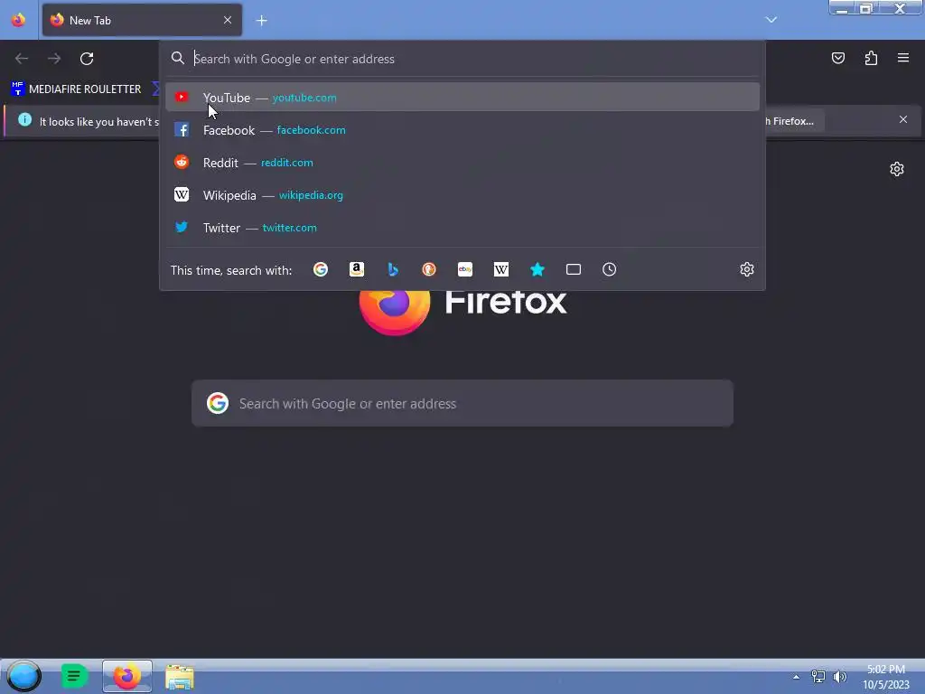The image size is (925, 694).
Task: Search this time with Amazon
Action: click(x=356, y=269)
